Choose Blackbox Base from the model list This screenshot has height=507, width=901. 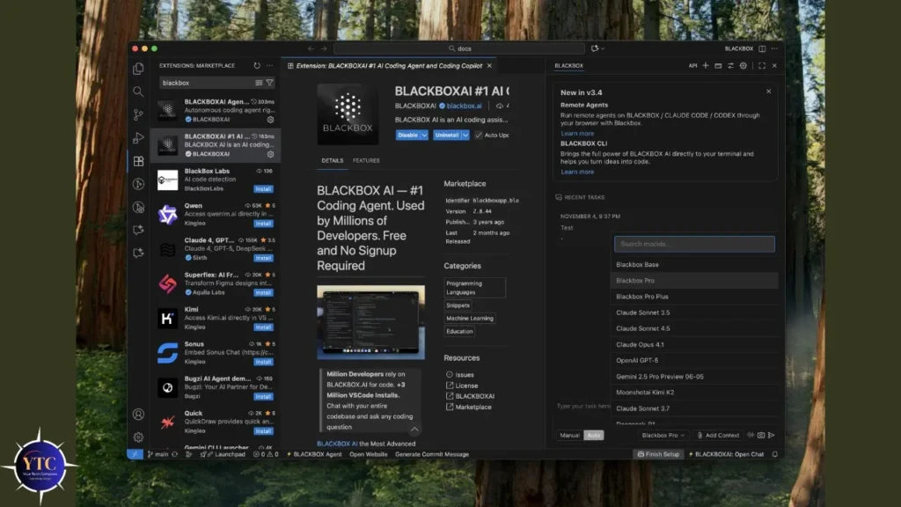point(694,264)
